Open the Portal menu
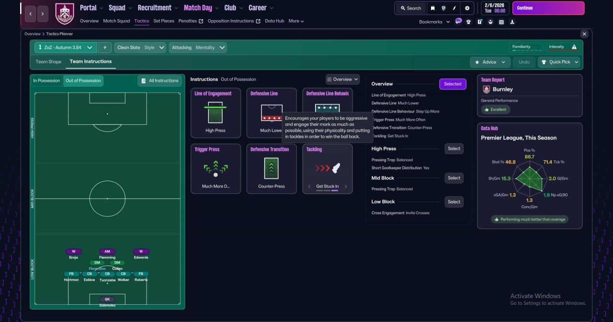613x322 pixels. coord(91,8)
